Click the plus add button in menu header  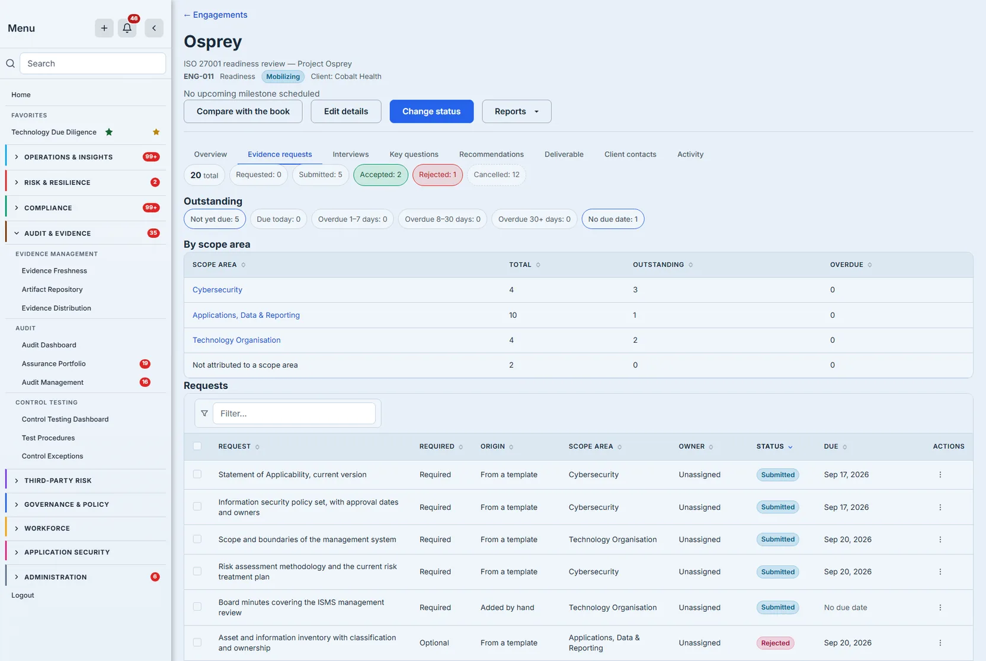(104, 28)
